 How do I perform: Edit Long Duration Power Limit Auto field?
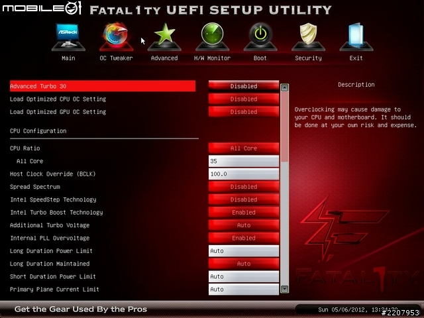244,251
